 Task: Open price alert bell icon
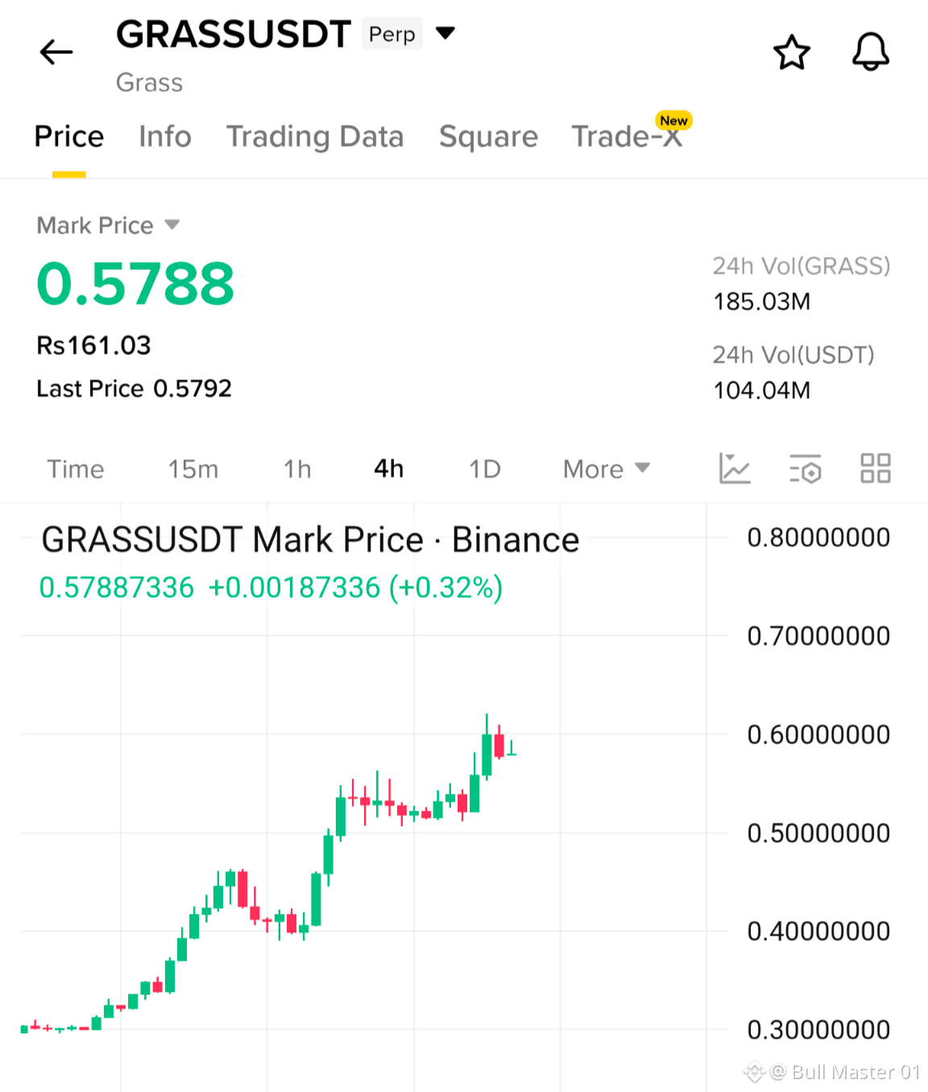[871, 52]
